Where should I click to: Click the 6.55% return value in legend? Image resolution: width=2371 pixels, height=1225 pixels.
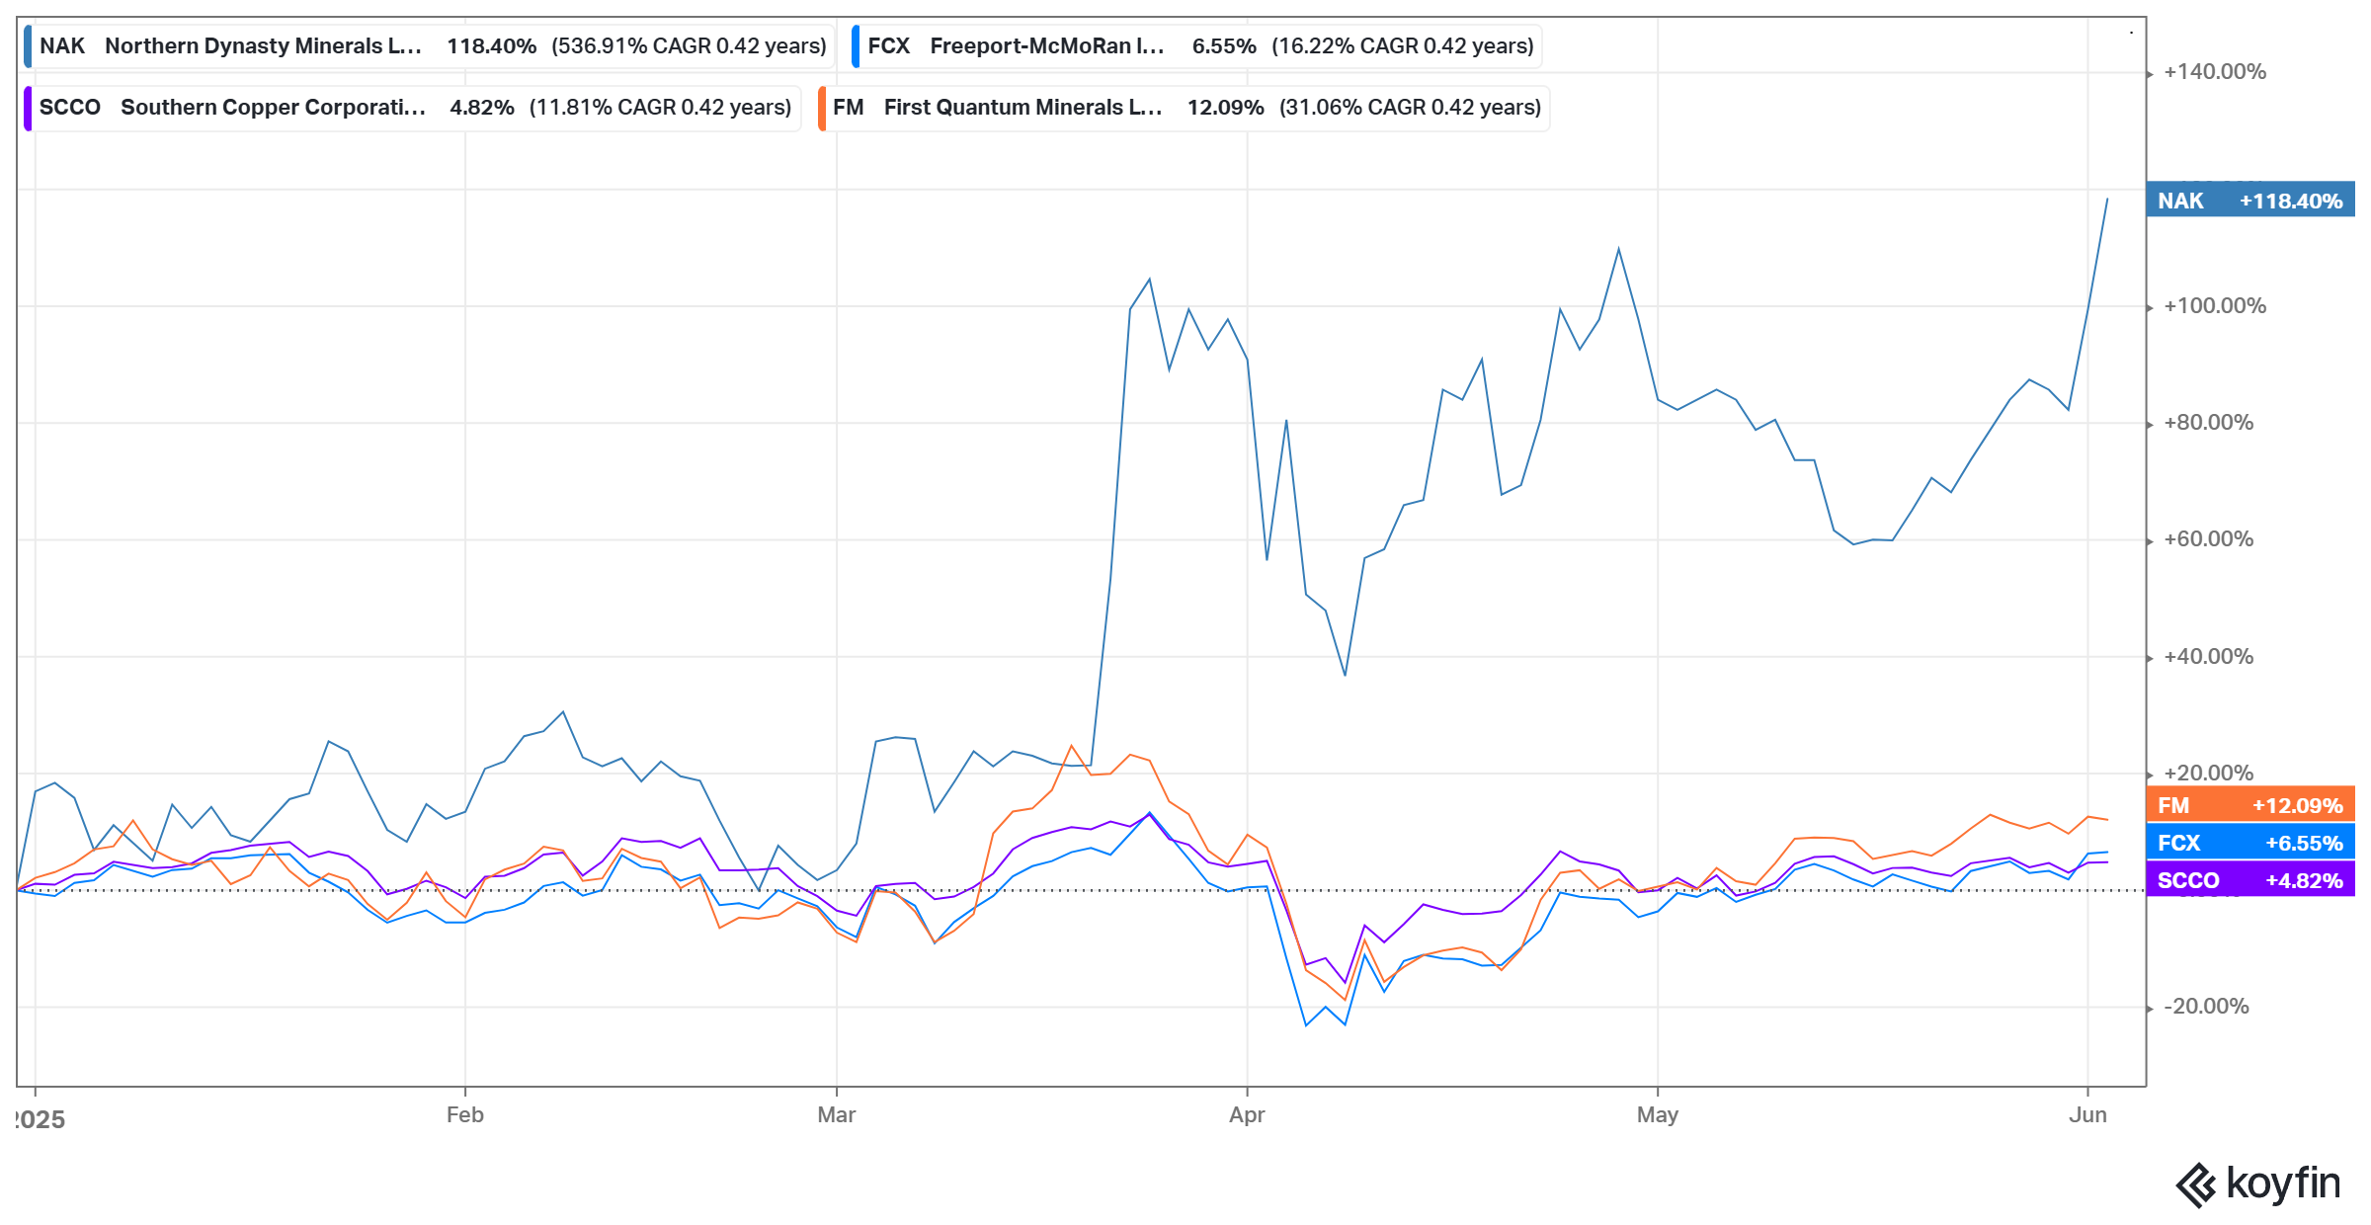(1224, 46)
